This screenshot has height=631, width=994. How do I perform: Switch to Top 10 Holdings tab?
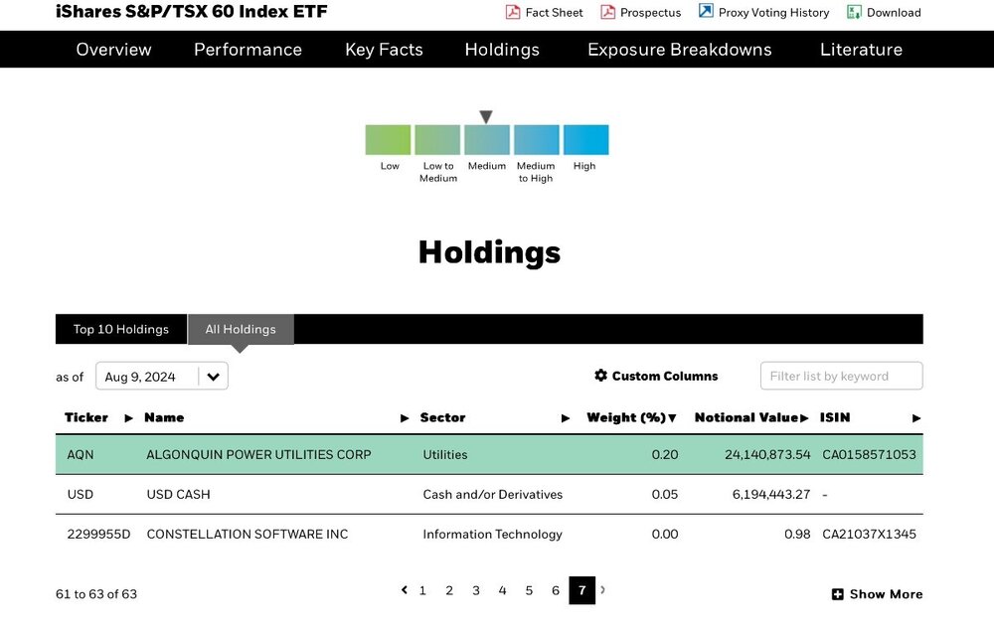coord(121,330)
